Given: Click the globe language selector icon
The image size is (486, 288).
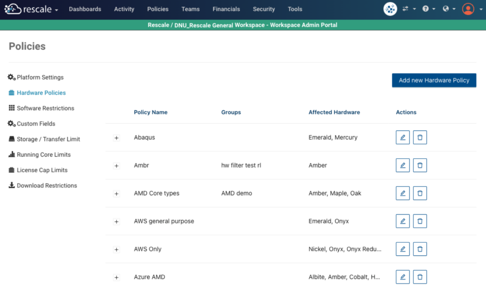Looking at the screenshot, I should 446,9.
